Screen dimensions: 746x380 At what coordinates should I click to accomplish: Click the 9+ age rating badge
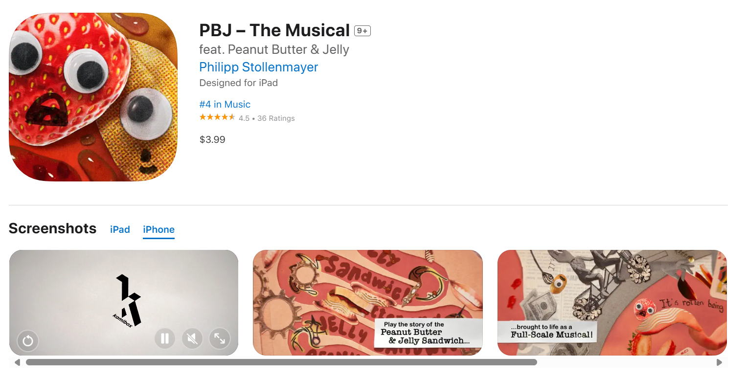362,31
